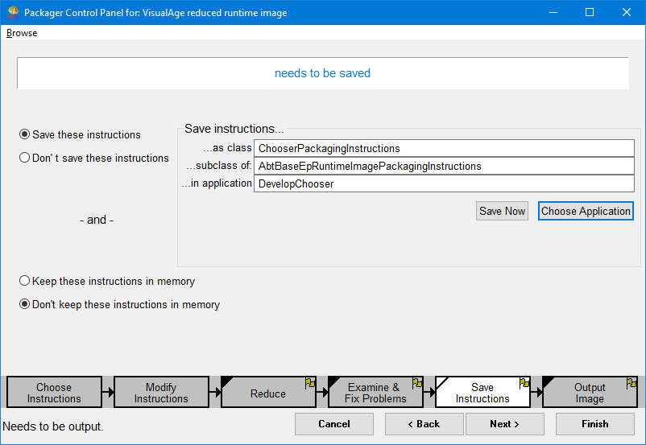This screenshot has height=445, width=646.
Task: Select 'Save these instructions' radio option
Action: pos(25,134)
